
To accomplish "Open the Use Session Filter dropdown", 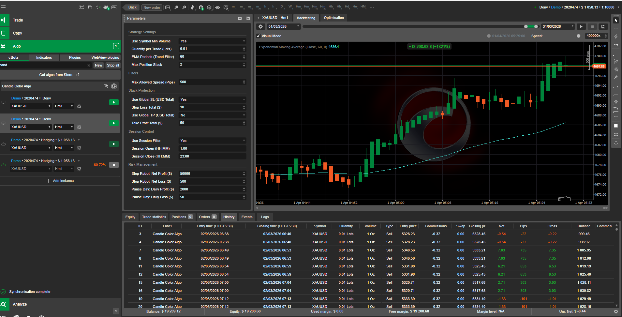I will 212,141.
